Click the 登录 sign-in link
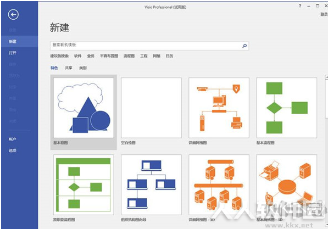 (x=324, y=14)
